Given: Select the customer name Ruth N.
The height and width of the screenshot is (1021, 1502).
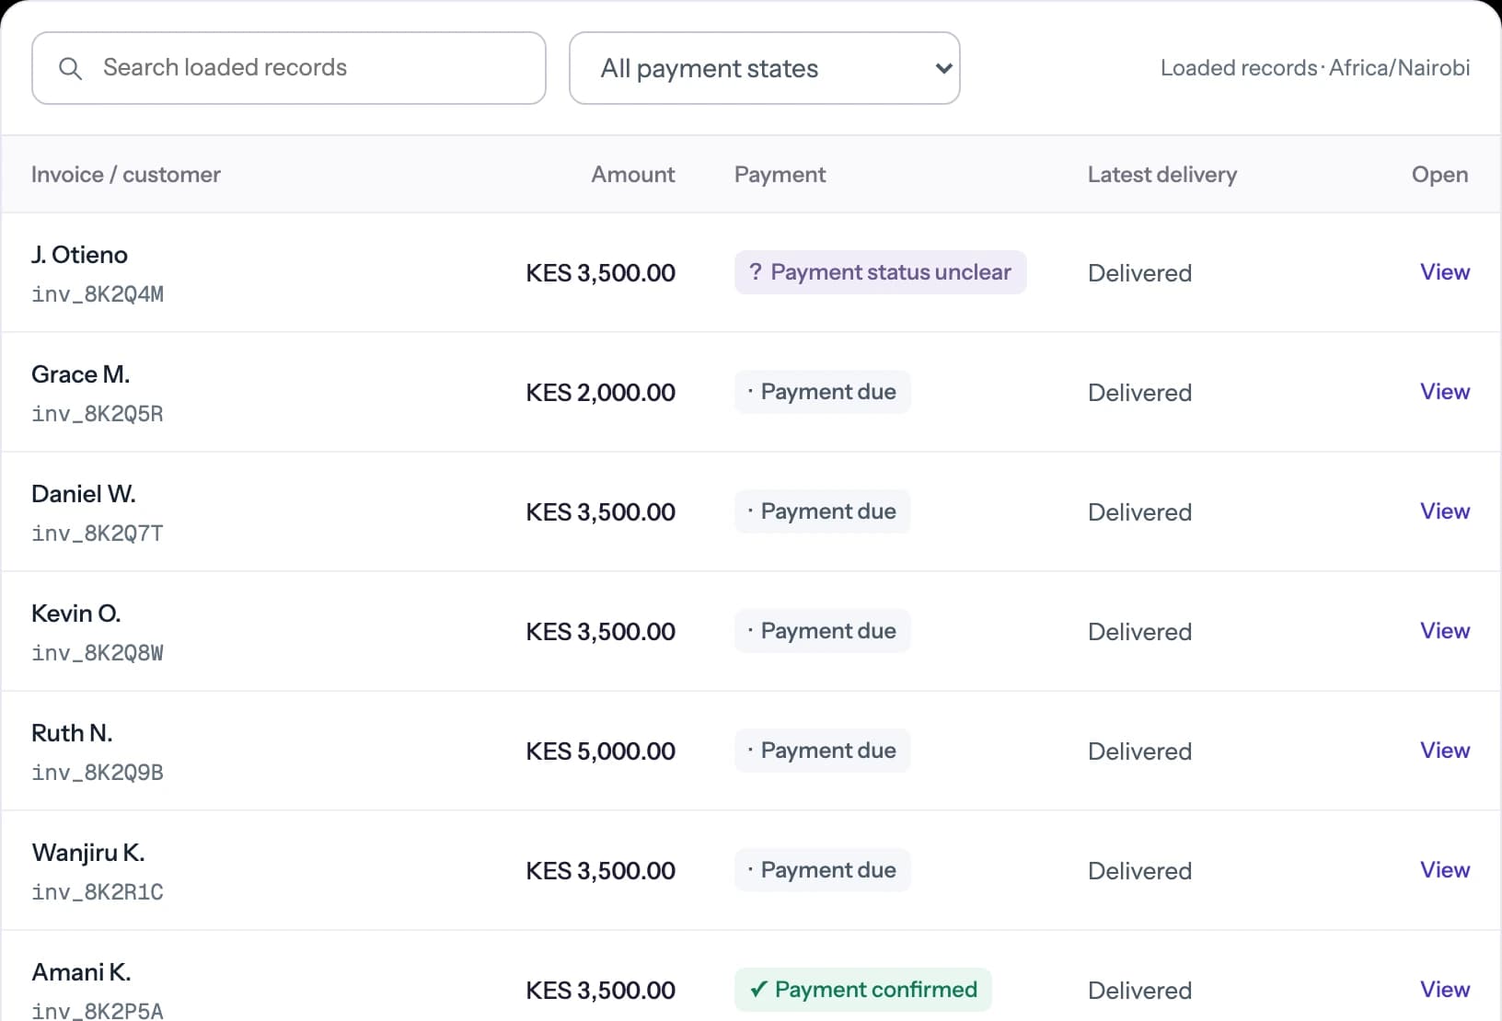Looking at the screenshot, I should (x=72, y=733).
